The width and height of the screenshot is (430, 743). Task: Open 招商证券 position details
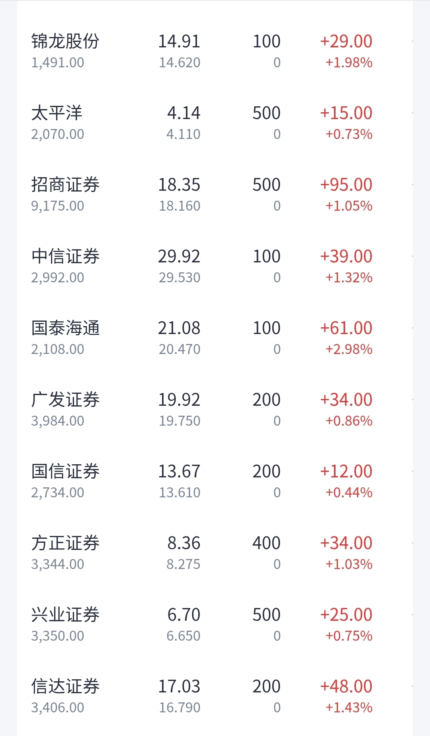(215, 195)
